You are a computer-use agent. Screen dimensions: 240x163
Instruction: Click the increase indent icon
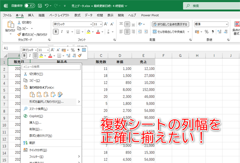pos(146,31)
